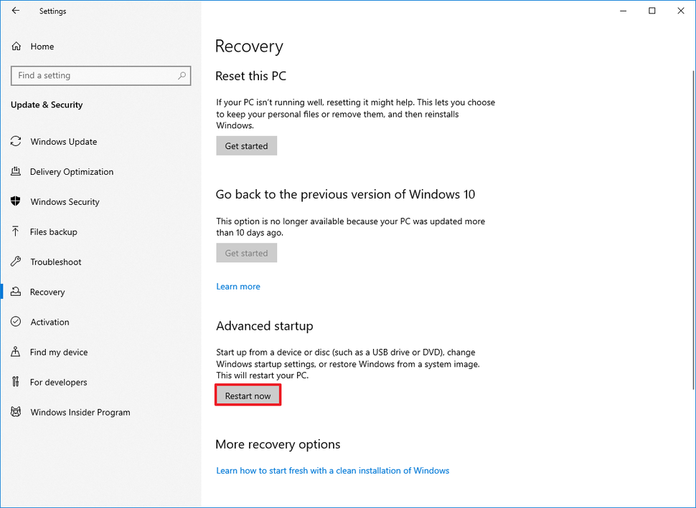
Task: Select the For developers sidebar icon
Action: (16, 382)
